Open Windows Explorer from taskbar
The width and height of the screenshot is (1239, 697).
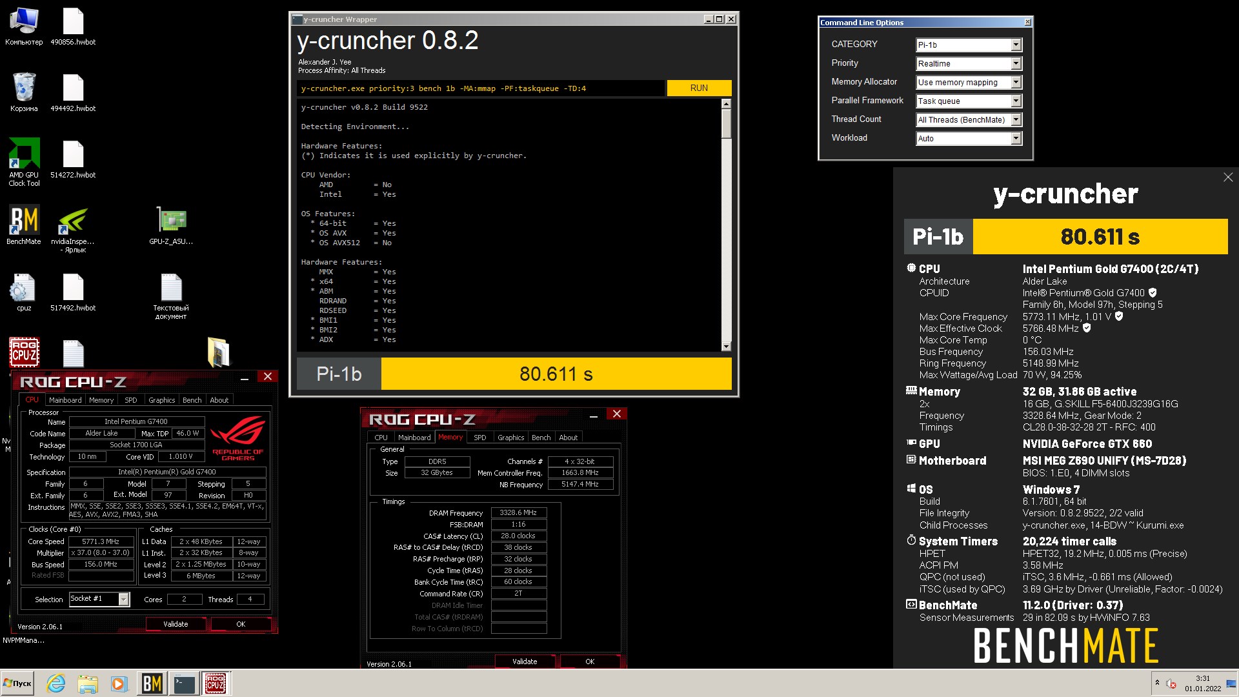[x=88, y=683]
